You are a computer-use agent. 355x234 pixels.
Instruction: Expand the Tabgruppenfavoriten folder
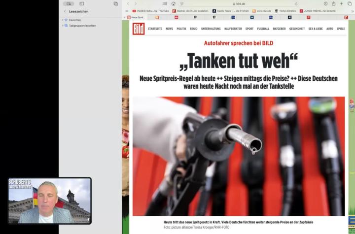63,26
